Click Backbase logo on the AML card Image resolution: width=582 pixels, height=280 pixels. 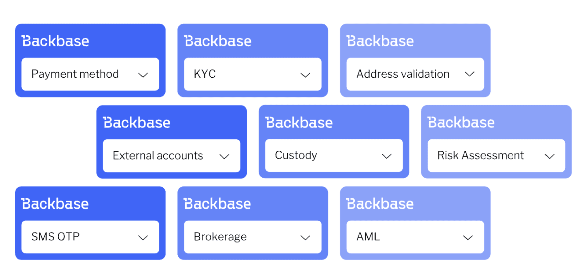[x=380, y=204]
